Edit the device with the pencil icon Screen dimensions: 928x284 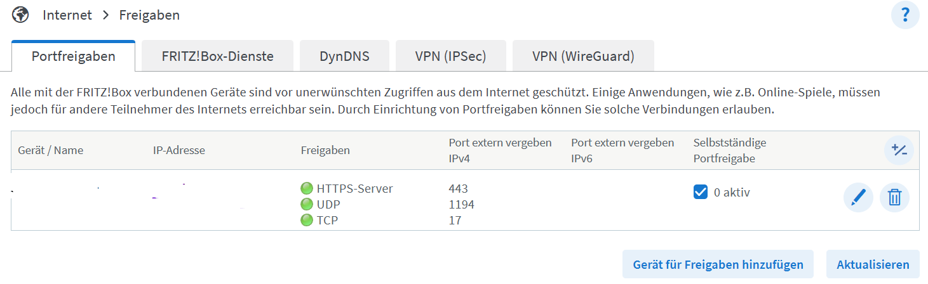coord(858,198)
